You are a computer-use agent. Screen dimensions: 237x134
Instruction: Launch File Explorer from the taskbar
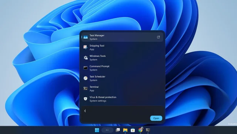(x=125, y=130)
